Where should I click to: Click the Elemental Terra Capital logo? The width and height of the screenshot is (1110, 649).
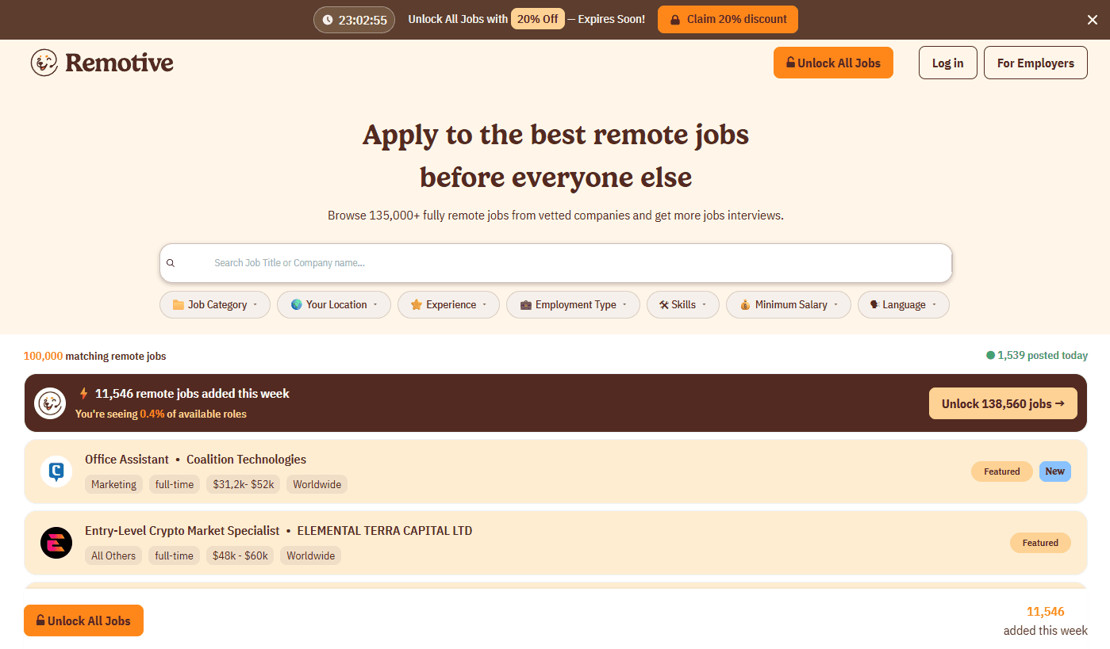point(56,543)
